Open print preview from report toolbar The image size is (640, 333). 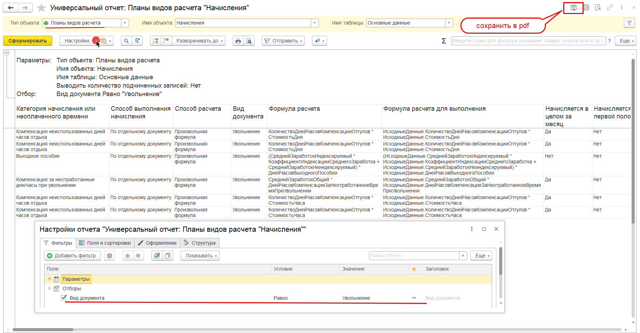click(x=249, y=41)
